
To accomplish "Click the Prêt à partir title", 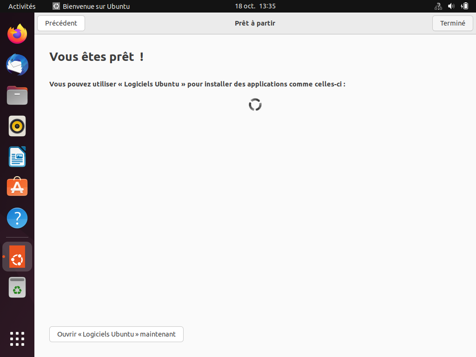I will (255, 23).
